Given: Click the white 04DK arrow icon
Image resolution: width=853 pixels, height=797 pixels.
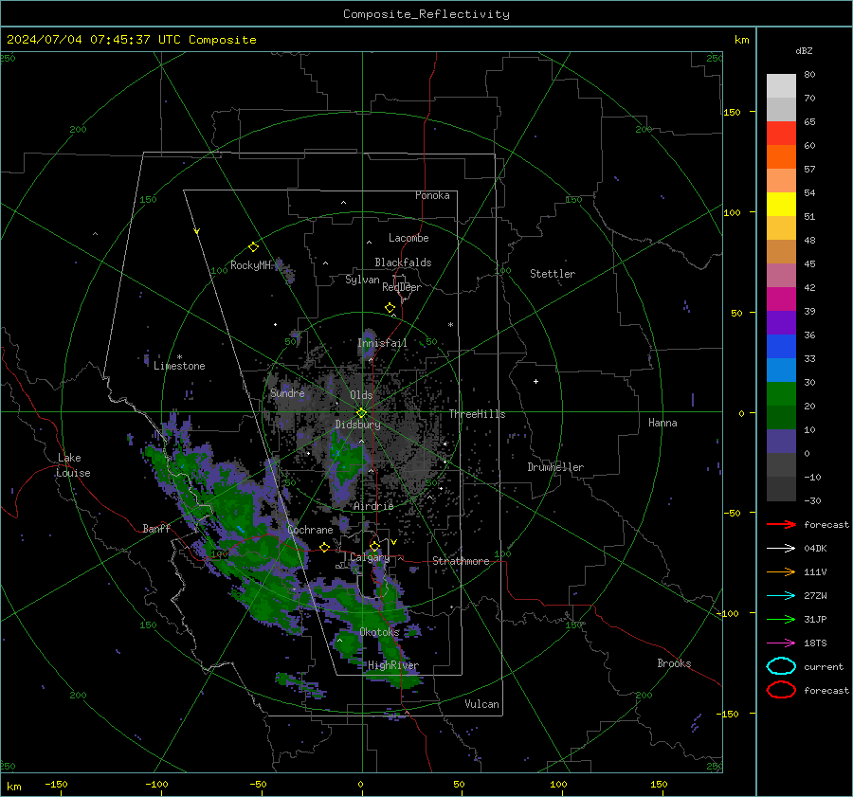Looking at the screenshot, I should (781, 549).
